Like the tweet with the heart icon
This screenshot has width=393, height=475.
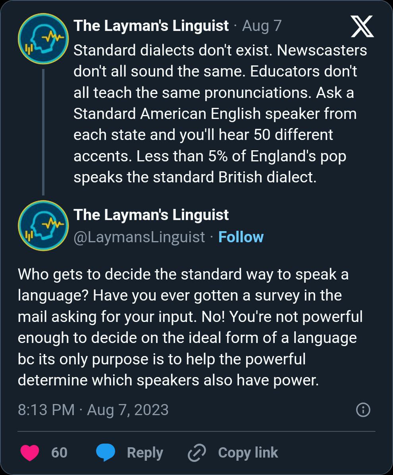tap(30, 453)
